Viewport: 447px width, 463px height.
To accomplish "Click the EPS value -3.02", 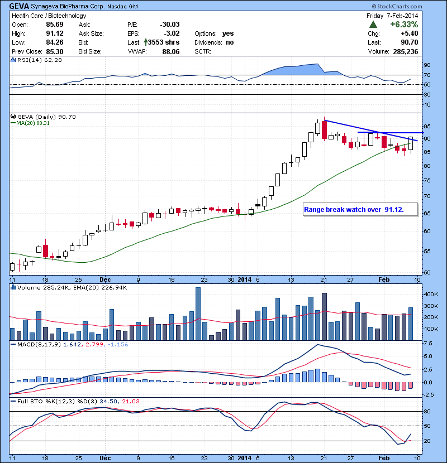I will coord(172,33).
